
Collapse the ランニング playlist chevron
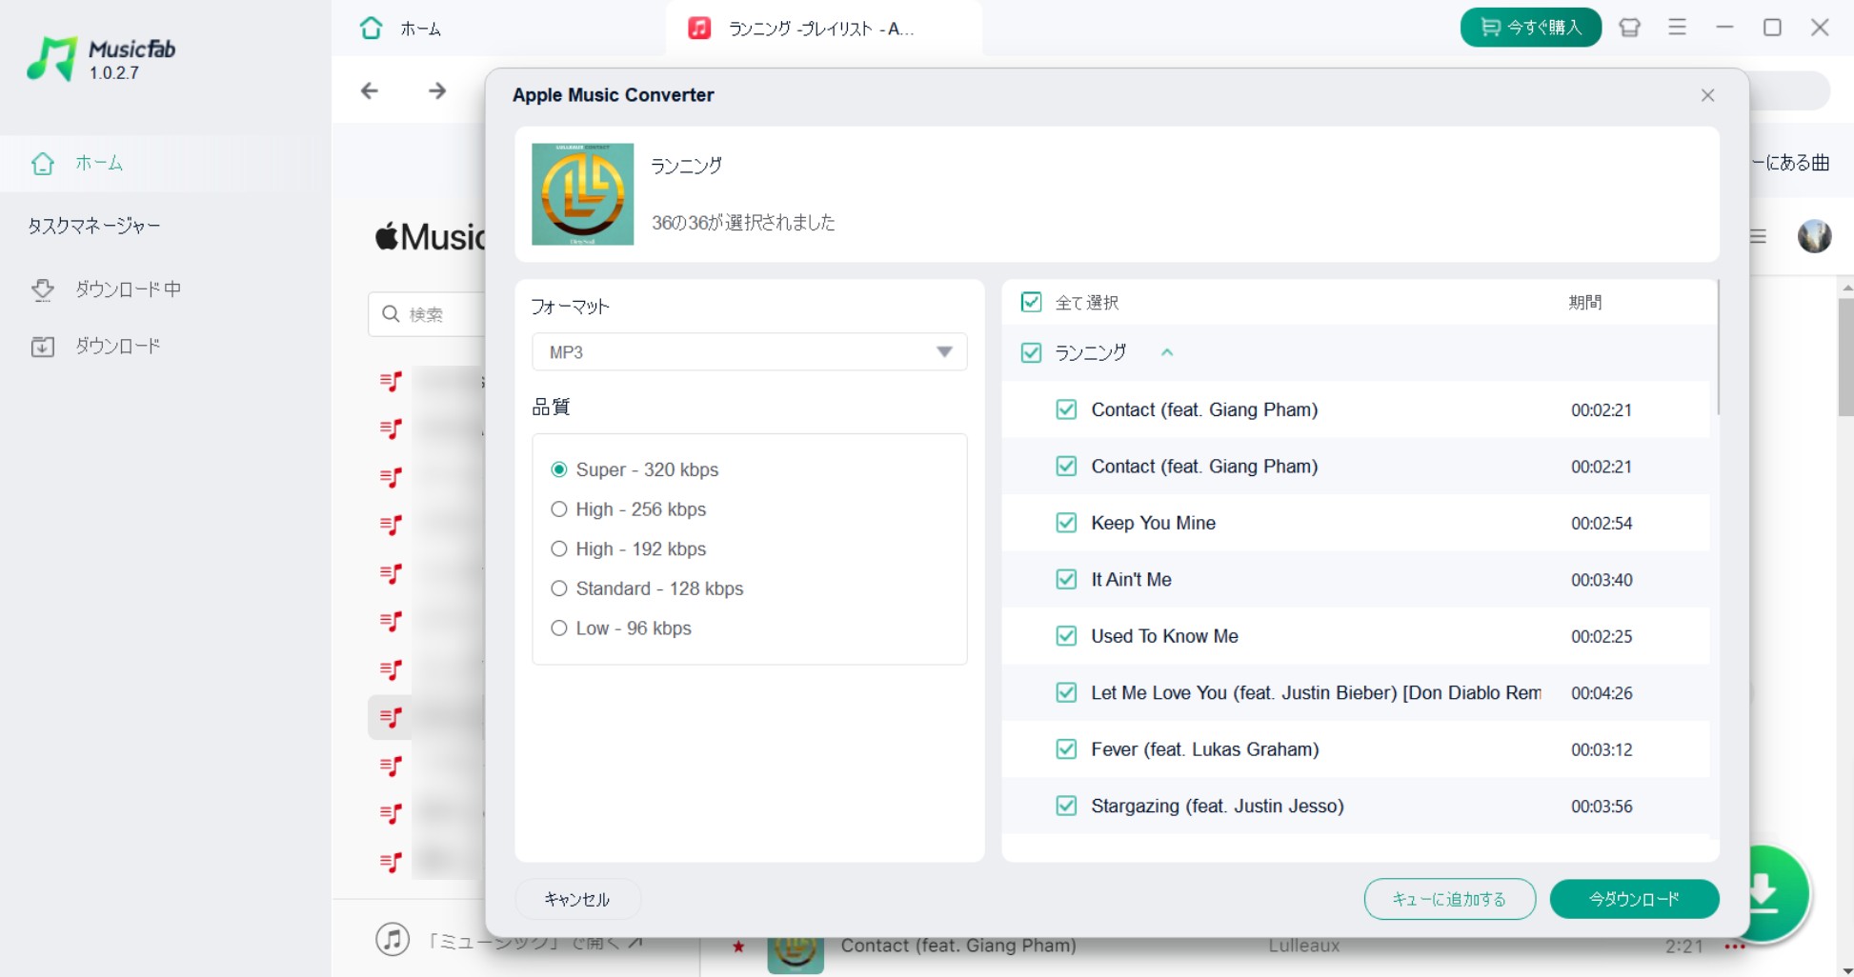tap(1167, 352)
